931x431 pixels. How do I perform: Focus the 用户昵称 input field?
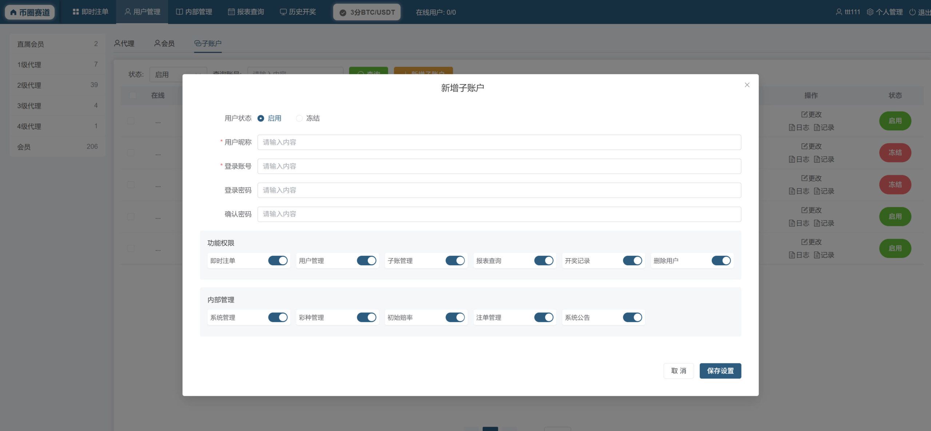499,142
